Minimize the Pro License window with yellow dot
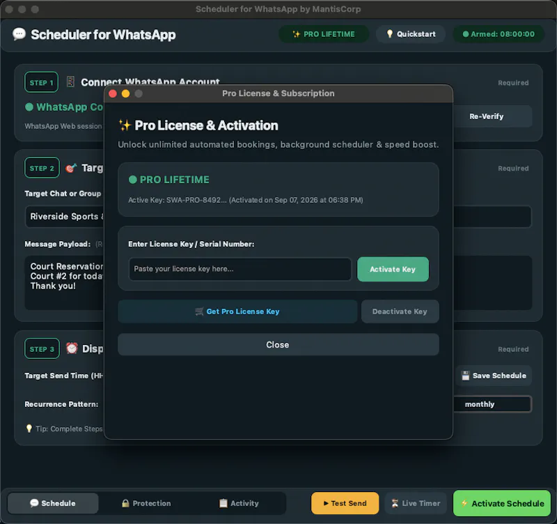Image resolution: width=557 pixels, height=524 pixels. pos(126,93)
